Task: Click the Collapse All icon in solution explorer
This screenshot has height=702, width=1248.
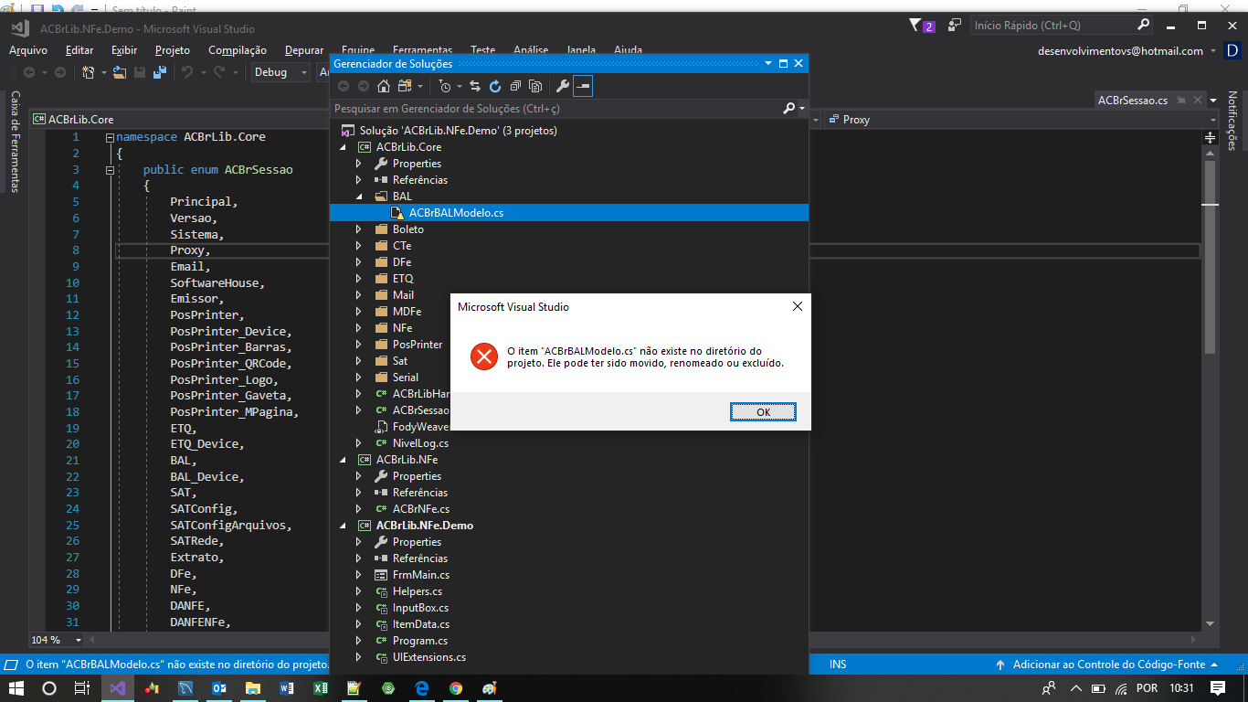Action: (x=515, y=86)
